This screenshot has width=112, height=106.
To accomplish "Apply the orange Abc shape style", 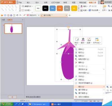I will [x=60, y=8].
